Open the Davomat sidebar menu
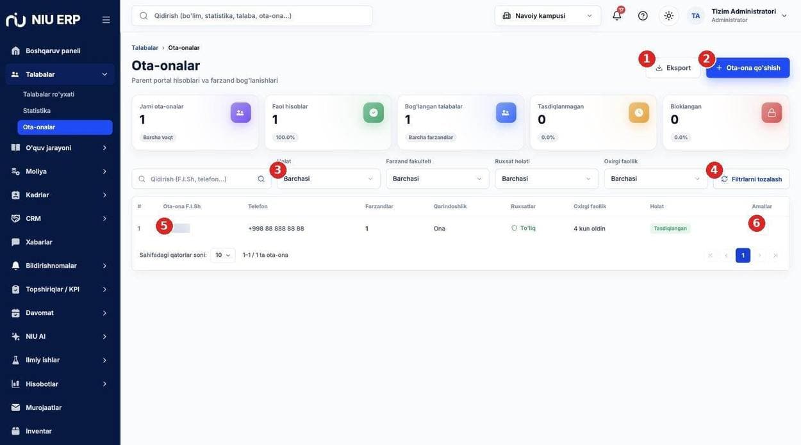 point(60,313)
